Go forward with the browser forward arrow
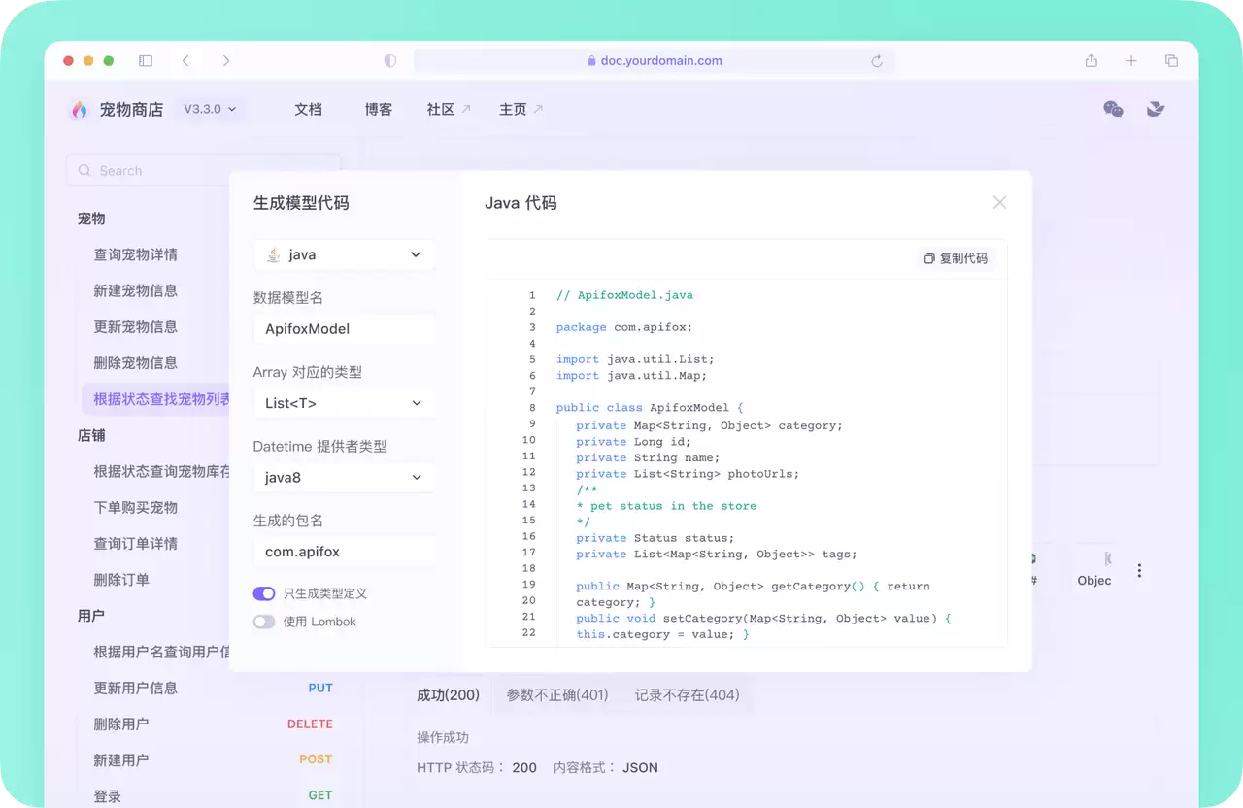 (226, 60)
